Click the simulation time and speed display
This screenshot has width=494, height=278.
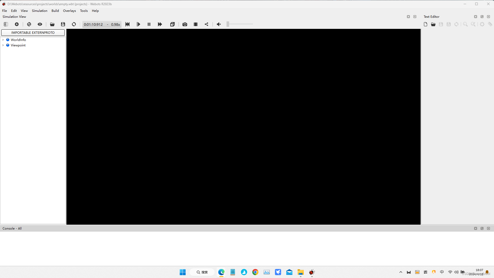pos(102,24)
